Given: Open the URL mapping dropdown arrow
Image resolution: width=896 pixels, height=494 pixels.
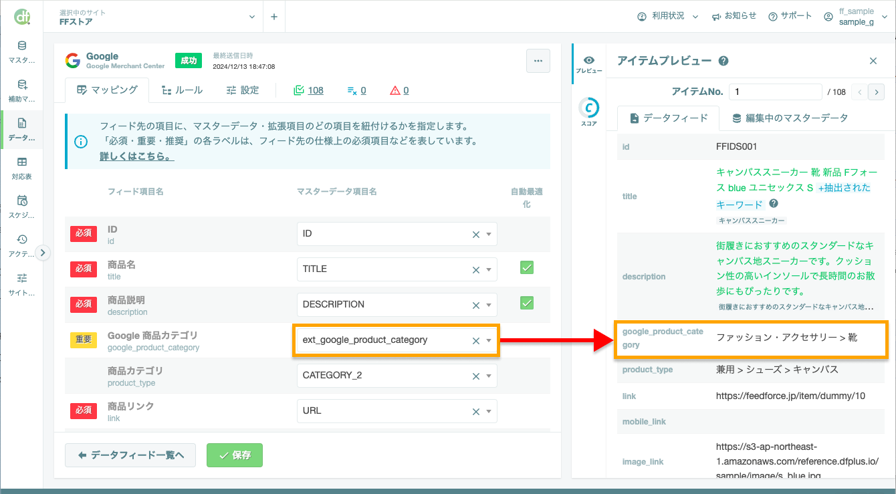Looking at the screenshot, I should tap(489, 411).
